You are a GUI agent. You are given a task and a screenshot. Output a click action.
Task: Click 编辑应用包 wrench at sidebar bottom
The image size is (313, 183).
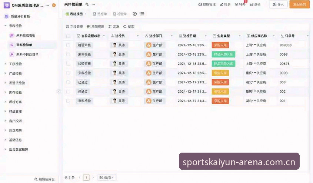(36, 179)
